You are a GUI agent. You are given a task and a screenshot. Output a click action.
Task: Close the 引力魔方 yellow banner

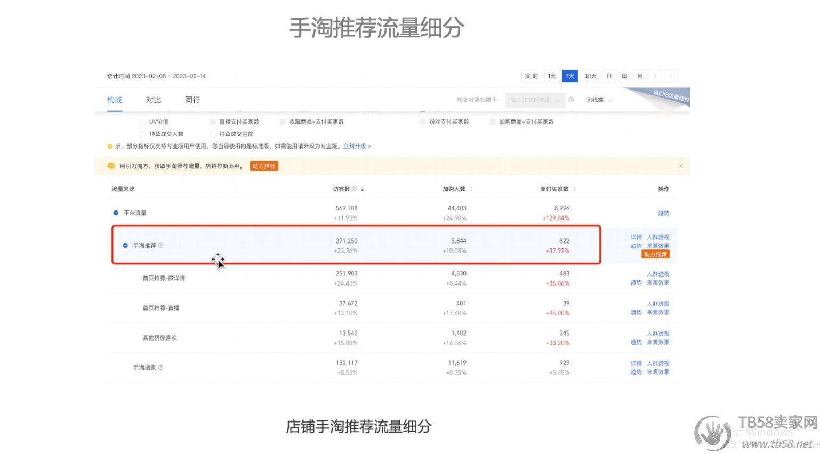pos(681,166)
